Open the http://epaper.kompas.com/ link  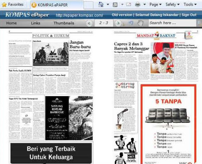point(80,15)
